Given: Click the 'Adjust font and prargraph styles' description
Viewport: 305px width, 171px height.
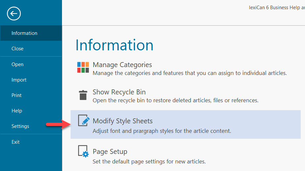Looking at the screenshot, I should tap(162, 131).
